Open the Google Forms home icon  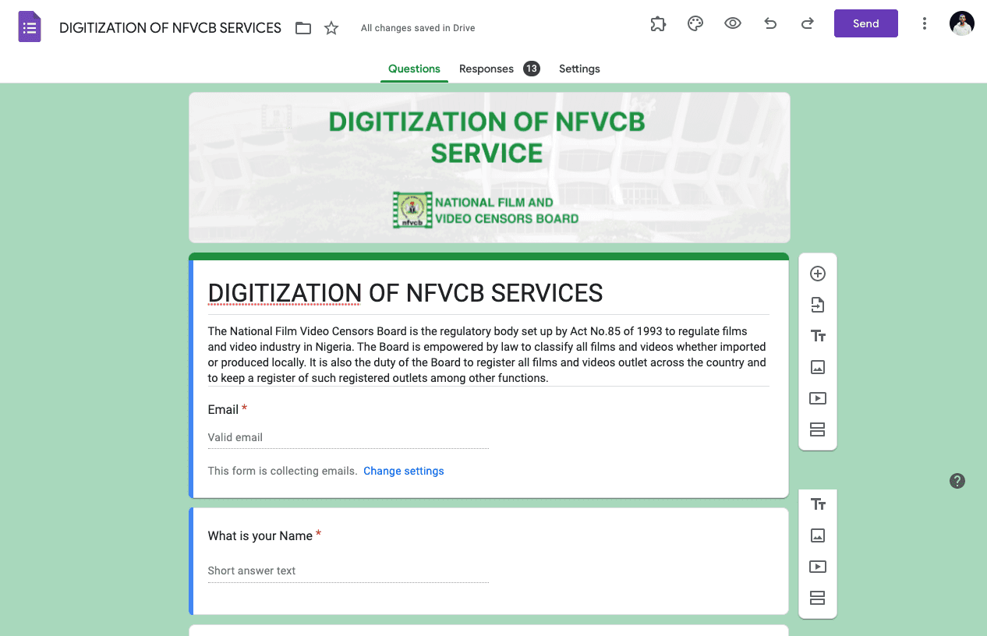[x=30, y=27]
